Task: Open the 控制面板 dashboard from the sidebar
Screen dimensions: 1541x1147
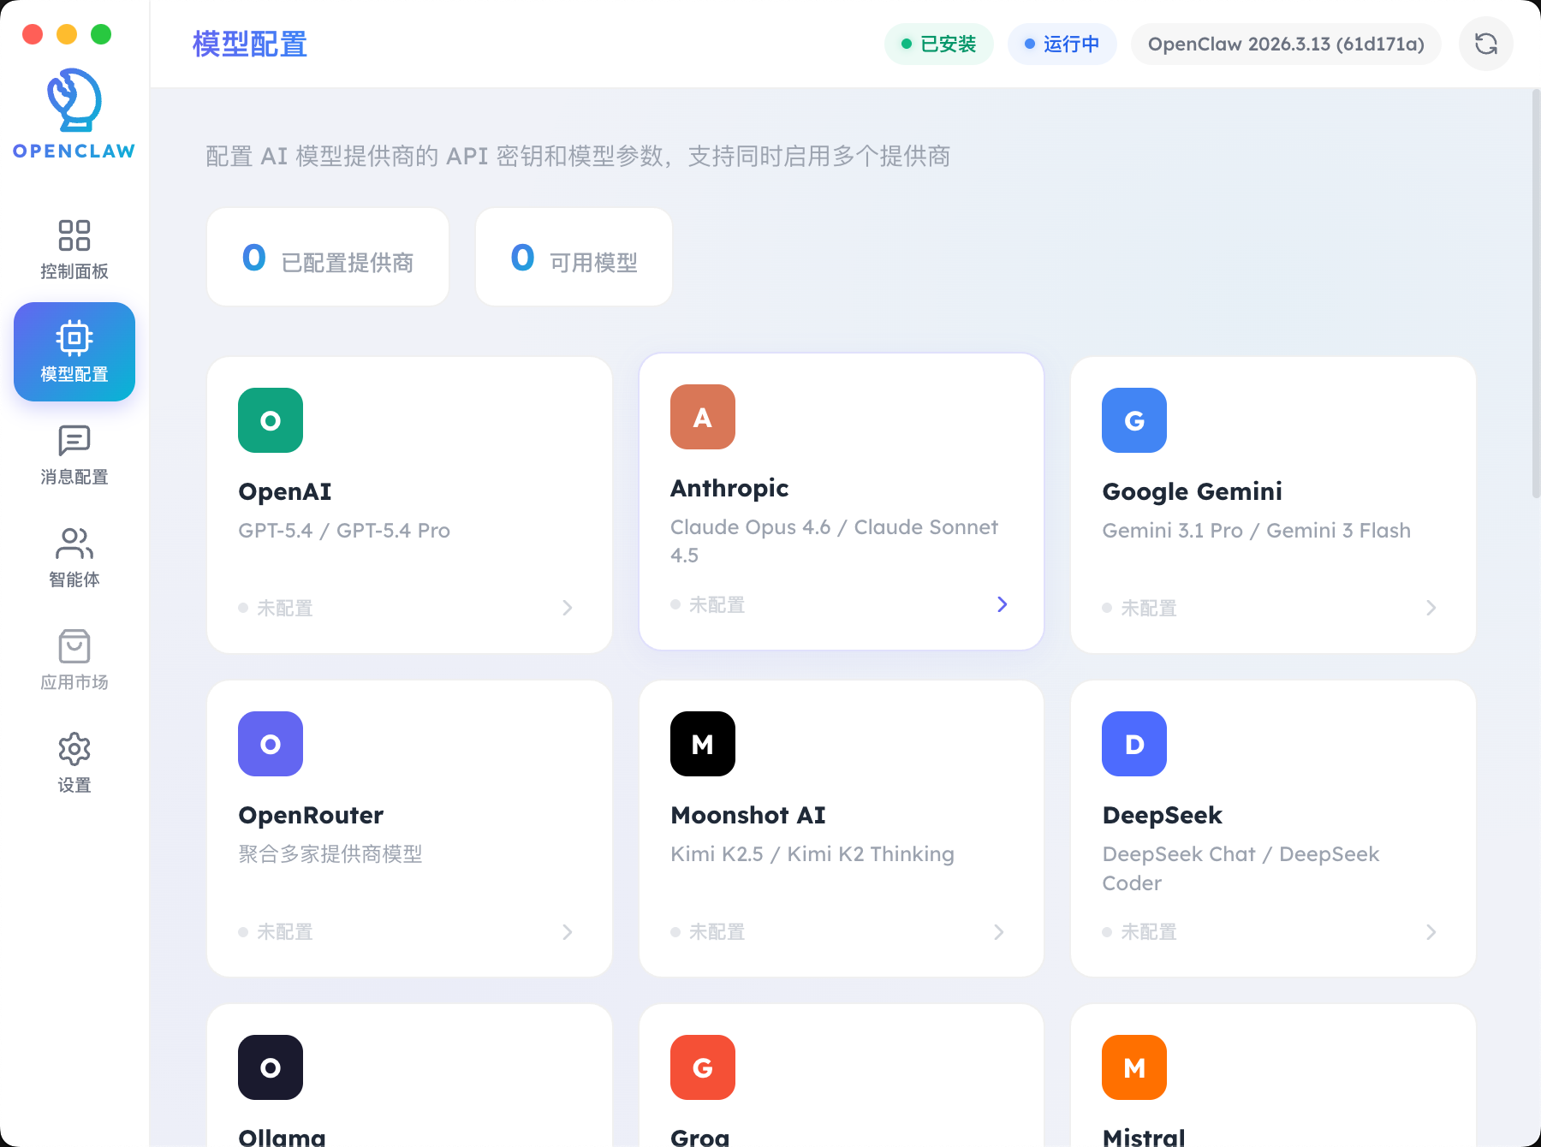Action: [74, 248]
